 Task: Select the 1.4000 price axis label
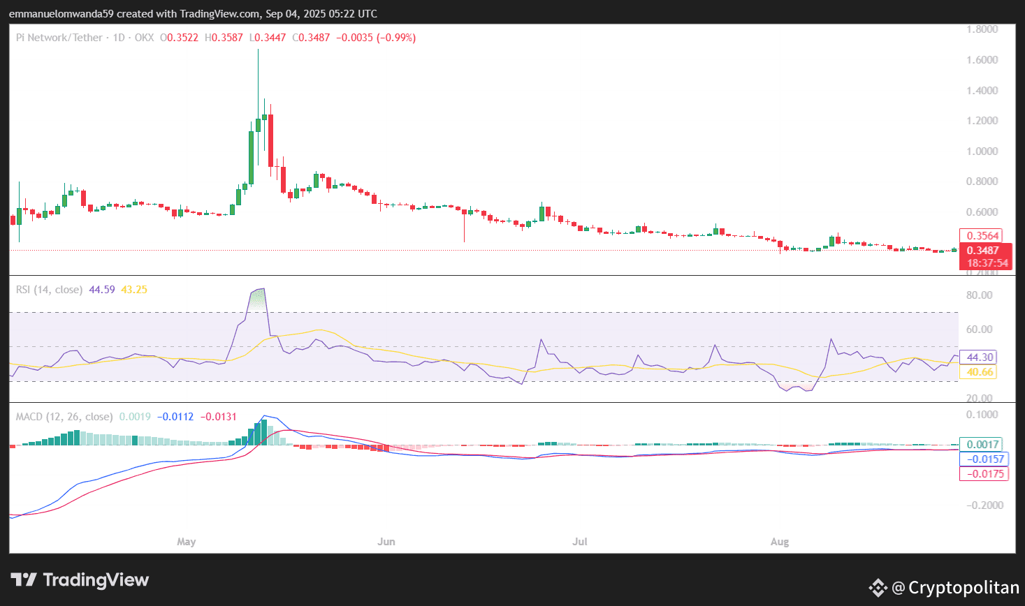[x=982, y=91]
